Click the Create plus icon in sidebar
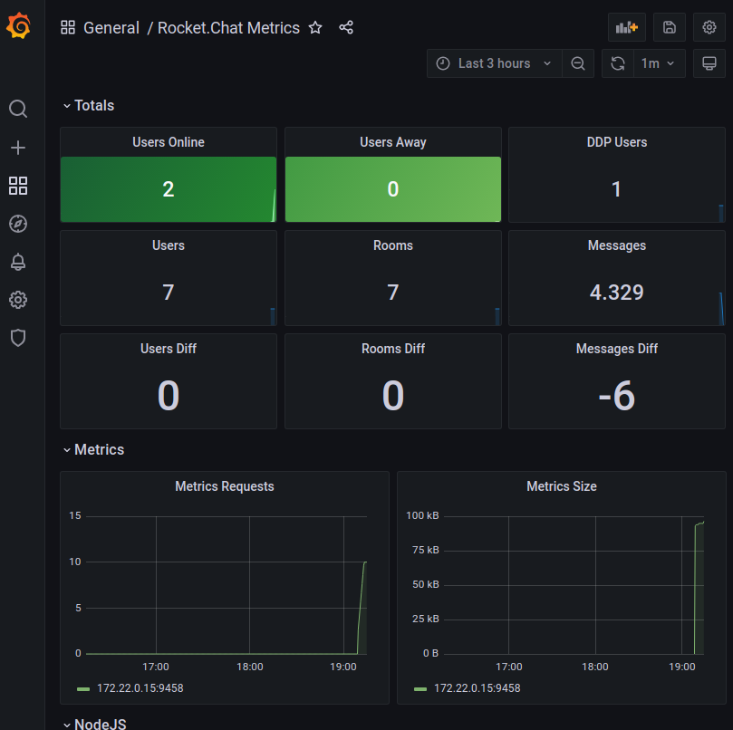 [18, 148]
